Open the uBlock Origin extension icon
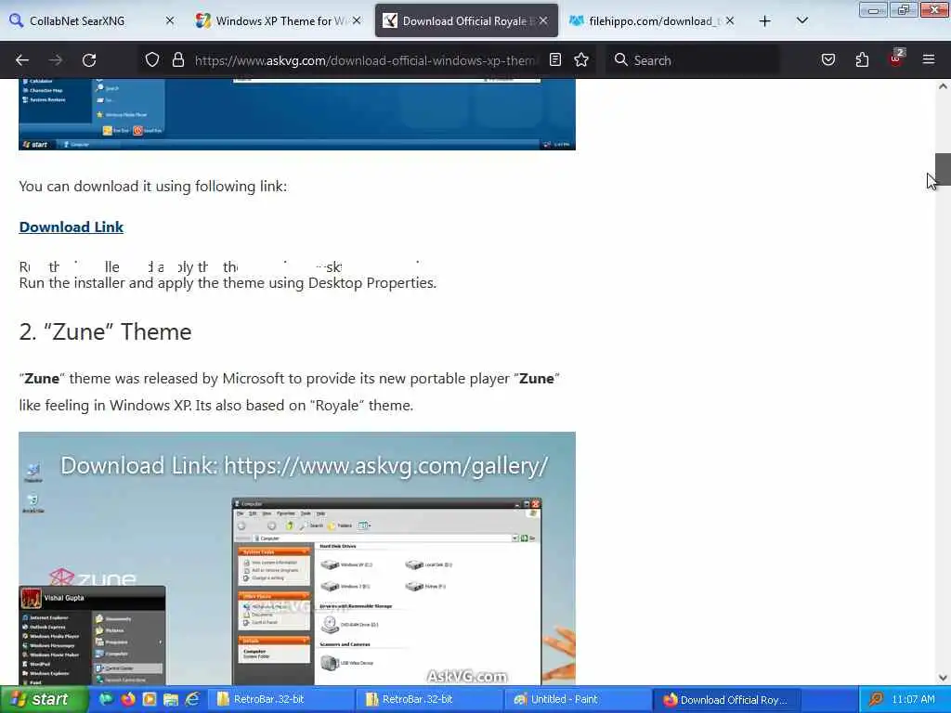The height and width of the screenshot is (713, 951). click(x=896, y=58)
